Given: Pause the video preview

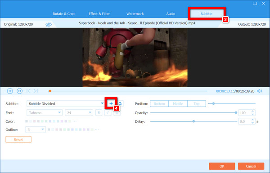Looking at the screenshot, I should [x=10, y=91].
